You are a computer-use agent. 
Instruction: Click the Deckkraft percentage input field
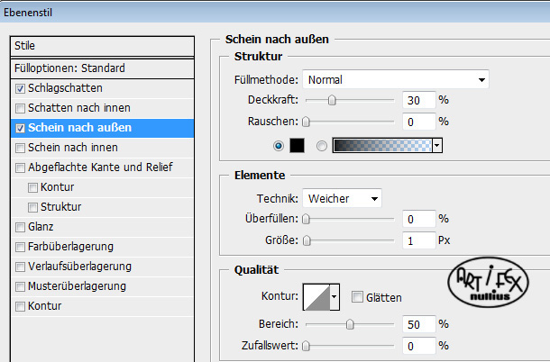point(419,100)
